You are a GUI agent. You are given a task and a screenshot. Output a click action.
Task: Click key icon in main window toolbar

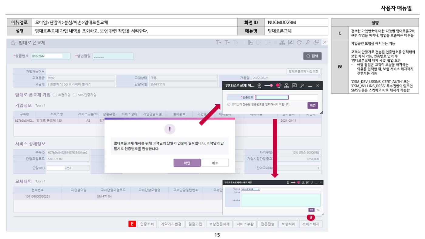point(307,42)
